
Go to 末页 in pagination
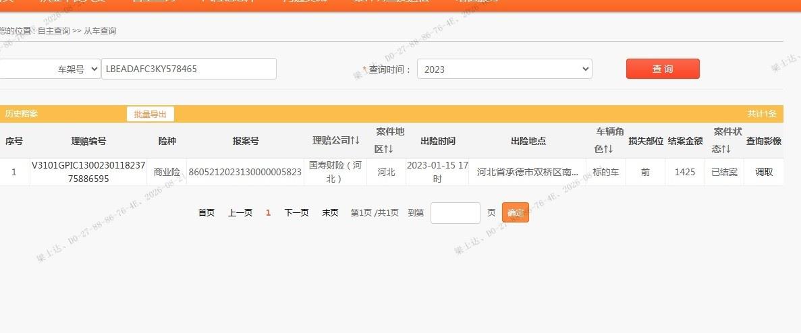pyautogui.click(x=330, y=212)
